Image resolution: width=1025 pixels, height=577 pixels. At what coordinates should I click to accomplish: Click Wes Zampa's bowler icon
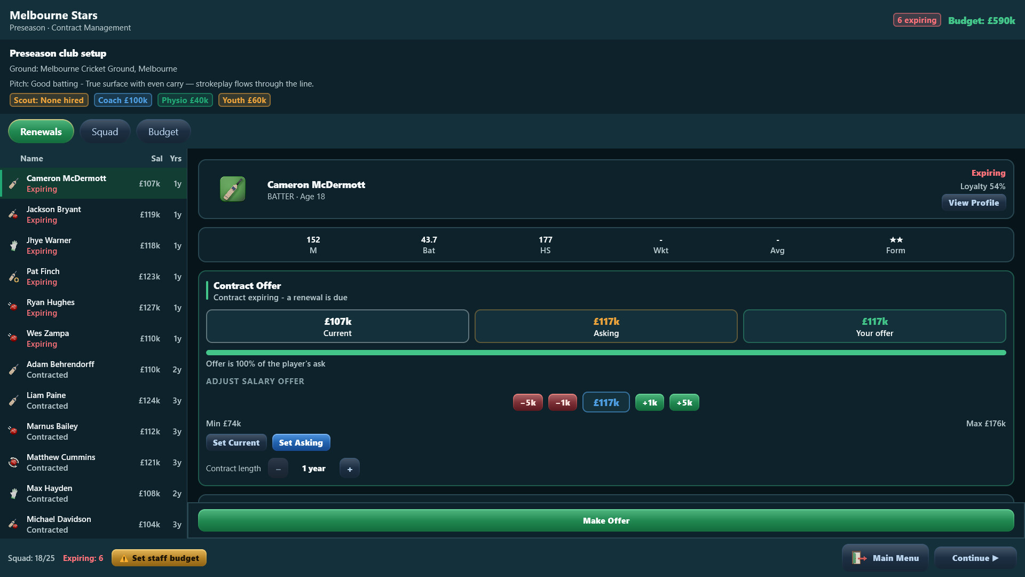14,339
